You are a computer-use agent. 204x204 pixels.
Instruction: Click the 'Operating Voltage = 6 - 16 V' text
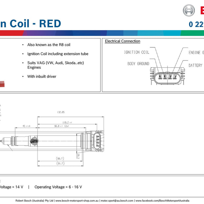(x=58, y=187)
